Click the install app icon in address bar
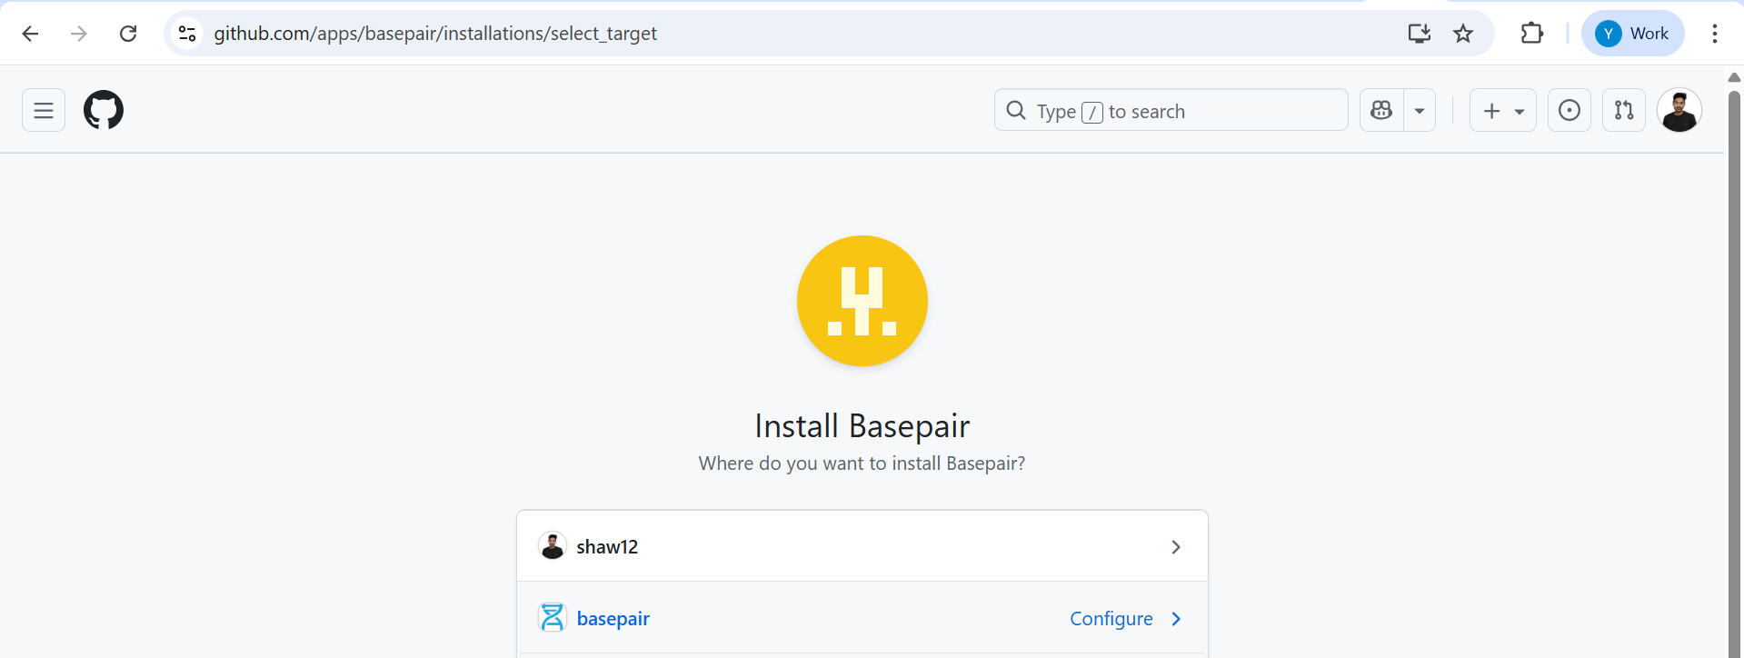The height and width of the screenshot is (658, 1744). tap(1419, 34)
